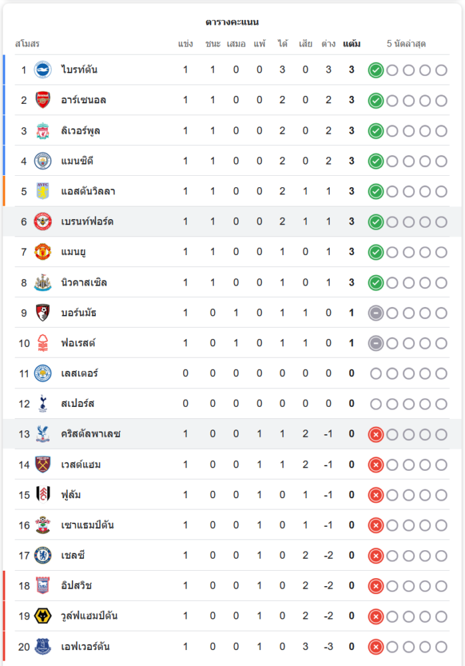Click the Manchester City crest icon
The image size is (465, 666).
tap(43, 161)
